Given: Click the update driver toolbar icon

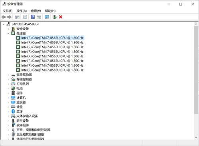Looking at the screenshot, I should click(x=55, y=17).
